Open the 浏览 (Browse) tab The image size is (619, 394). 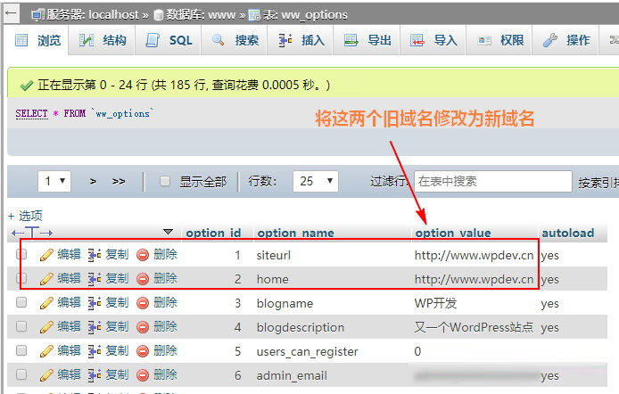(x=37, y=40)
